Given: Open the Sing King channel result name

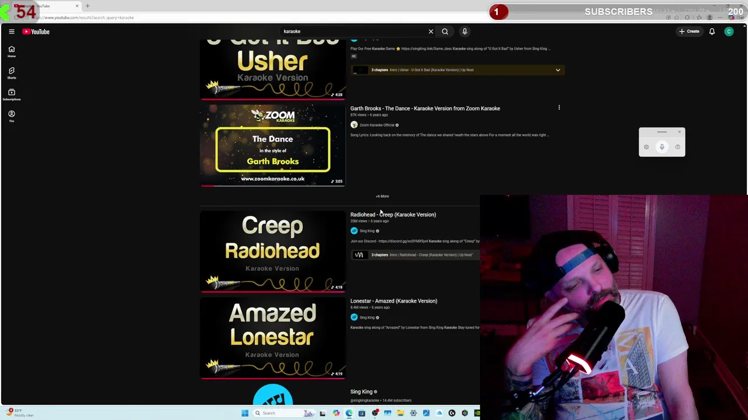Looking at the screenshot, I should [361, 392].
